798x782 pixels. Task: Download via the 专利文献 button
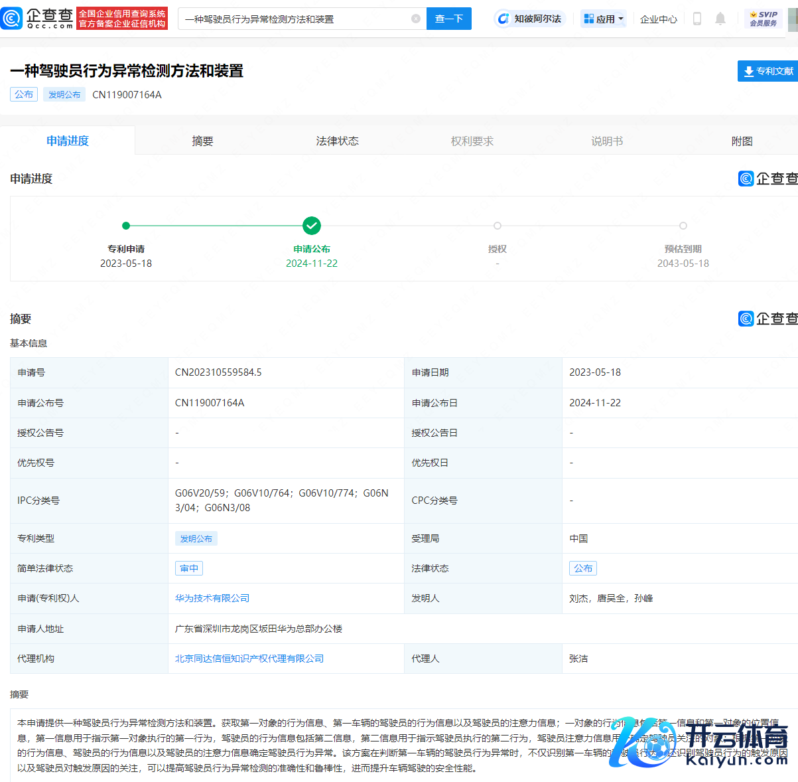[x=767, y=71]
